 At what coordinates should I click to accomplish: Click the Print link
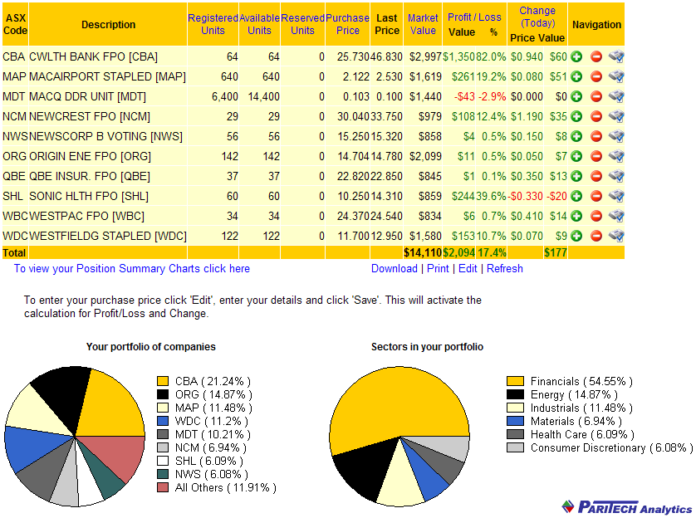(x=438, y=269)
